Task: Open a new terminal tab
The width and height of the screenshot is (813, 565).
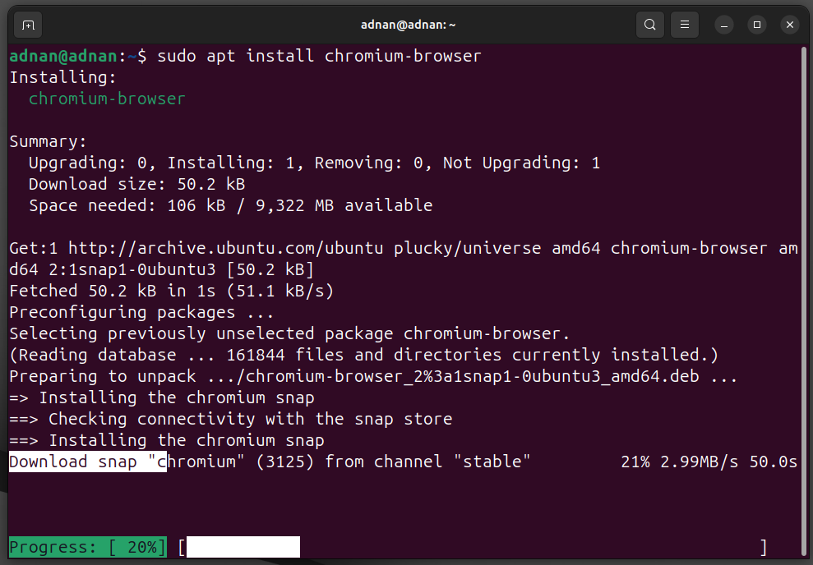Action: [x=28, y=25]
